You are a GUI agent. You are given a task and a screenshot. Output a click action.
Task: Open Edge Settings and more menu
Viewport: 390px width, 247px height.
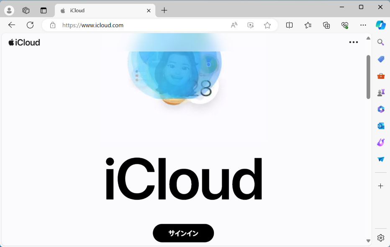363,25
